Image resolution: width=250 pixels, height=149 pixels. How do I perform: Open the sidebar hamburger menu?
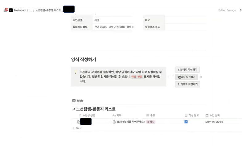(x=5, y=10)
